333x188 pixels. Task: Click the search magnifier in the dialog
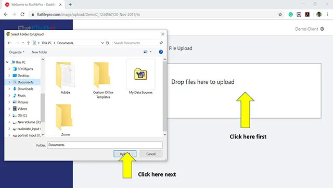click(161, 43)
